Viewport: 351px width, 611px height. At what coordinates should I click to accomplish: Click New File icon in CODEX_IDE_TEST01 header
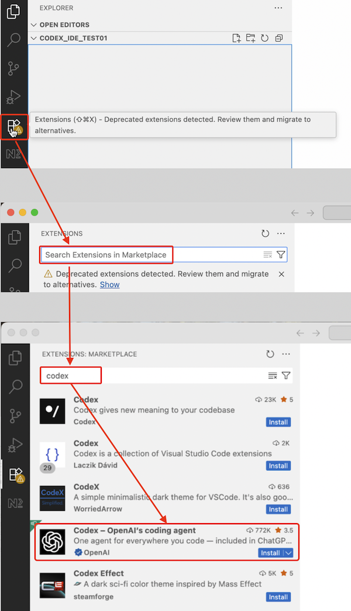coord(236,38)
